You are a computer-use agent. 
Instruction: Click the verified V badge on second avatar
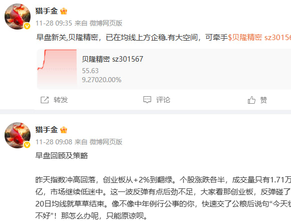tap(27, 145)
